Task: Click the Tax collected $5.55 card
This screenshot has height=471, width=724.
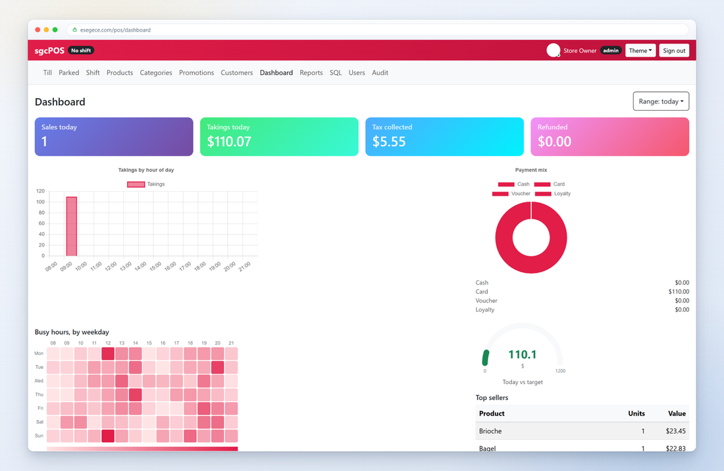Action: coord(445,136)
